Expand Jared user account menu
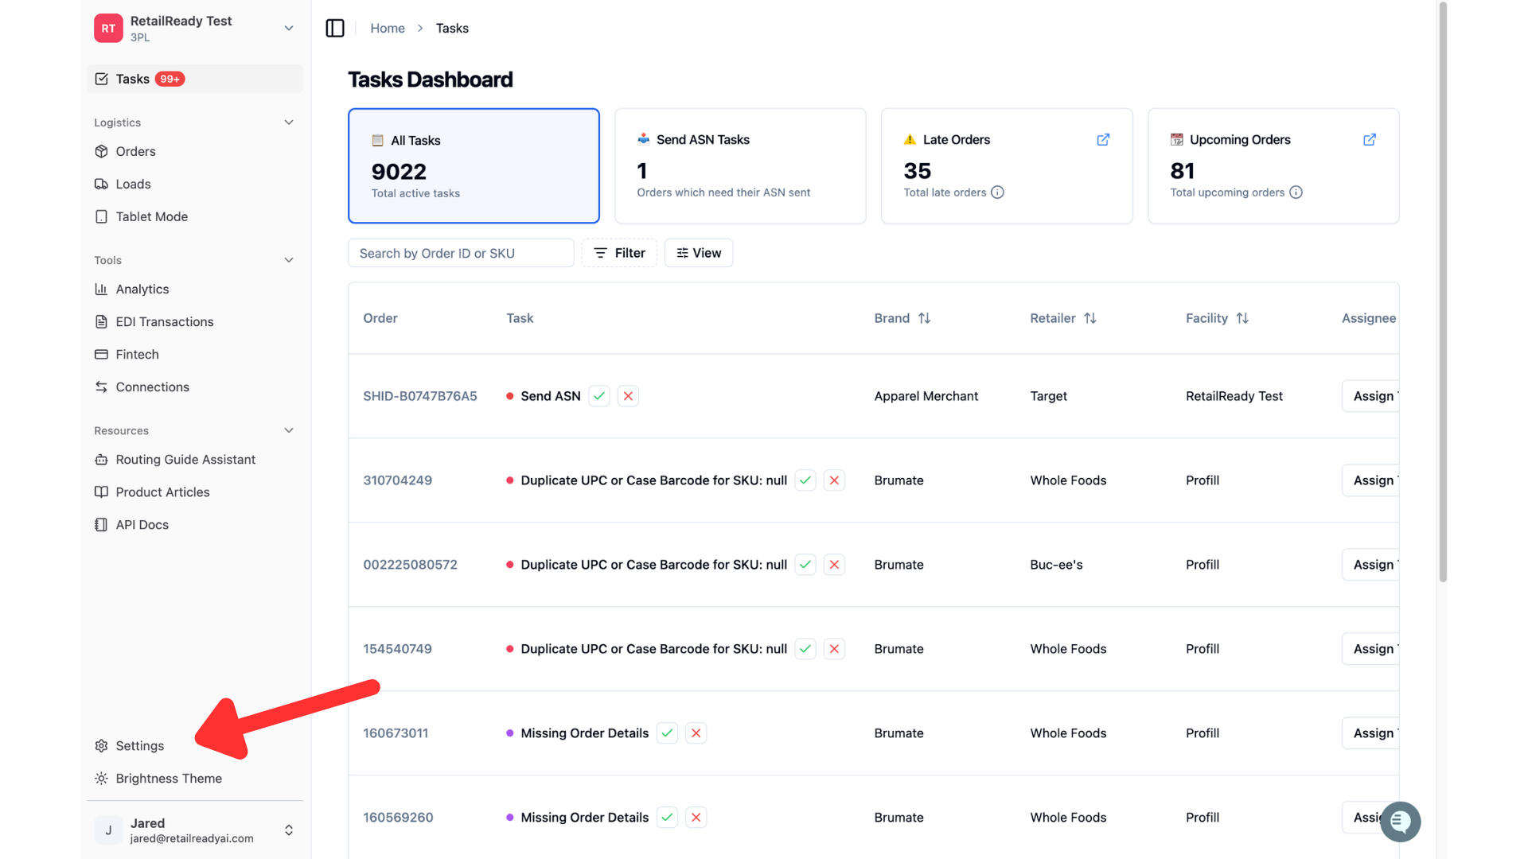This screenshot has height=859, width=1528. tap(289, 830)
